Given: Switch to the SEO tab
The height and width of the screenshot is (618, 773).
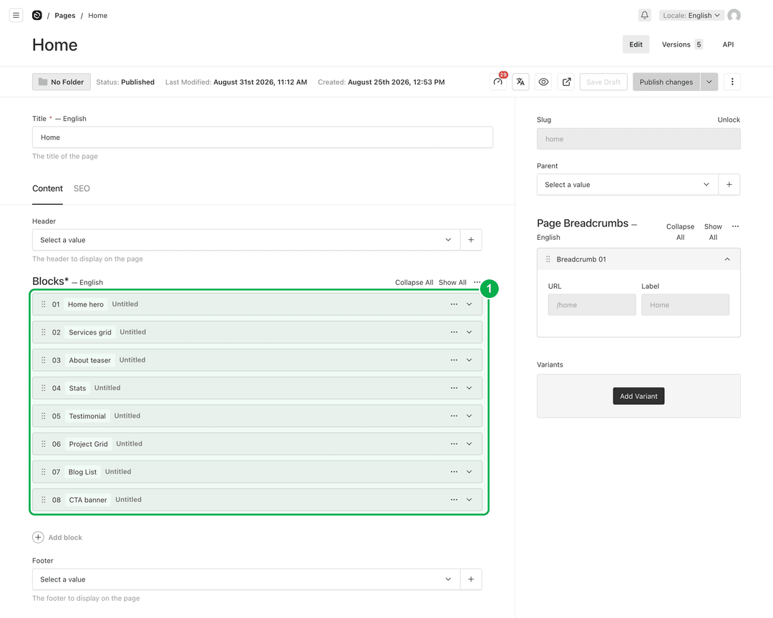Looking at the screenshot, I should click(82, 188).
